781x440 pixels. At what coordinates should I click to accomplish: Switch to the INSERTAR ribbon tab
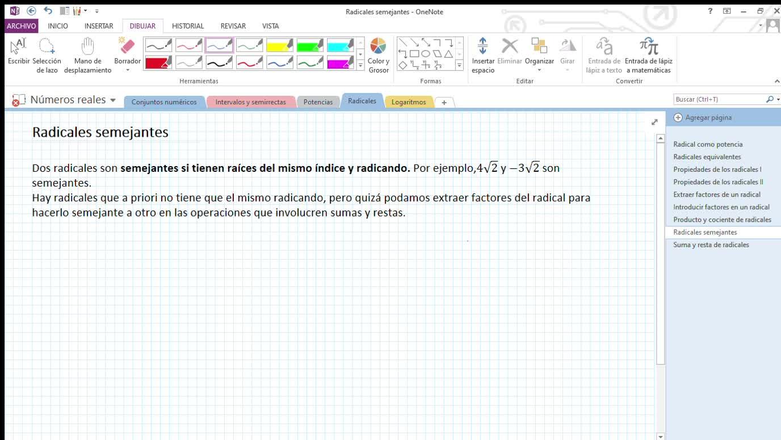[99, 26]
